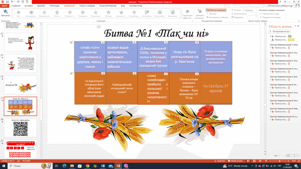Apply the 'Плавное приближение' float-in animation effect
301x169 pixels.
(70, 14)
